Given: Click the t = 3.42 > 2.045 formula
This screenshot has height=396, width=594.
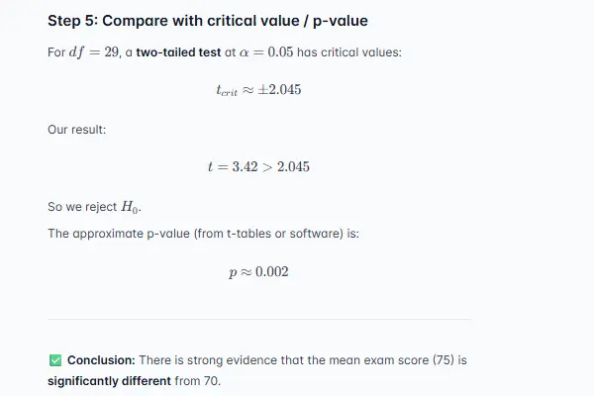Looking at the screenshot, I should point(258,166).
